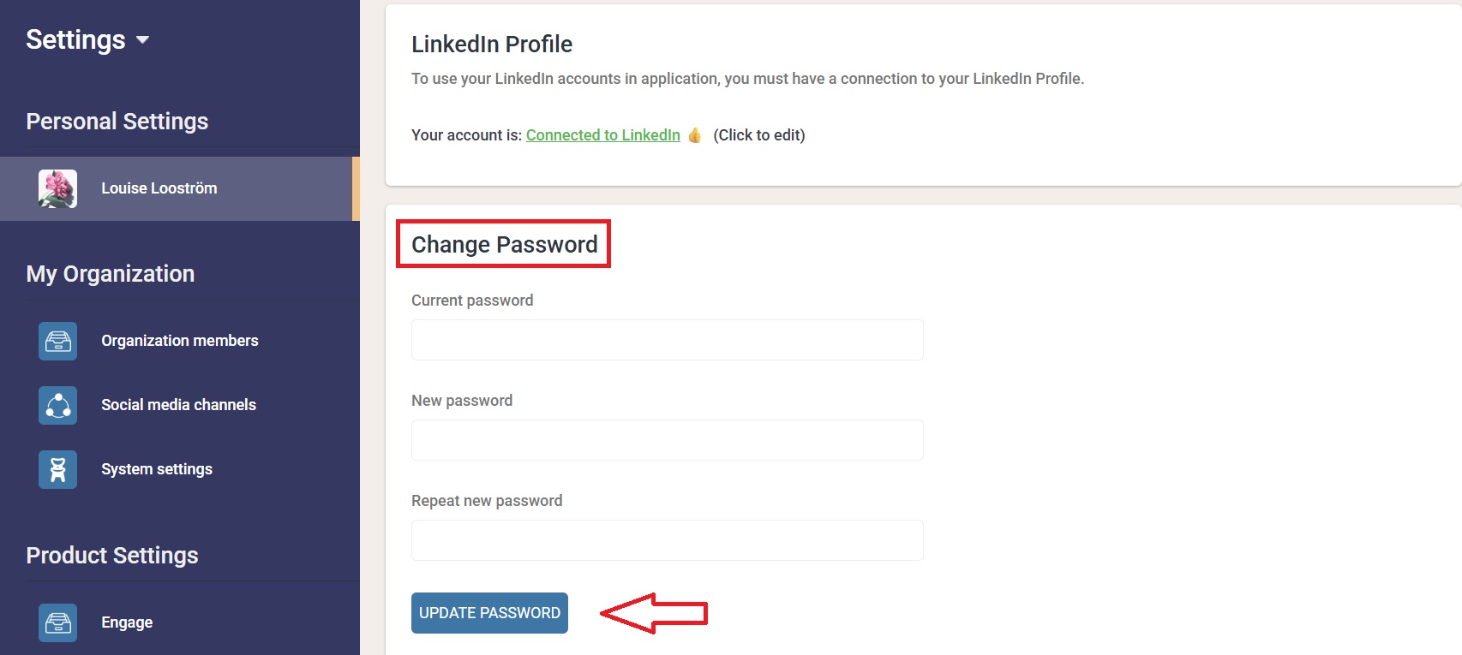Click the Settings header title

coord(75,39)
